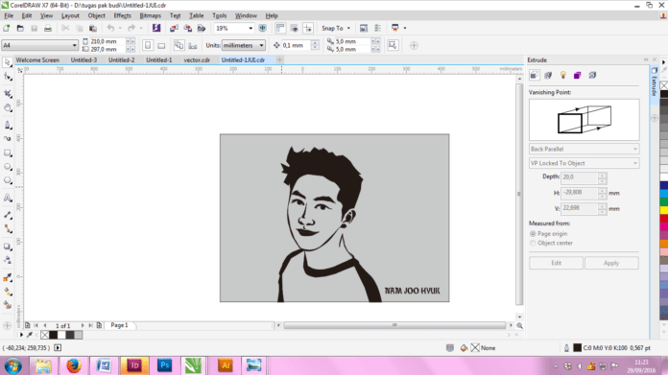Choose landscape page orientation
The width and height of the screenshot is (668, 375).
(x=161, y=45)
